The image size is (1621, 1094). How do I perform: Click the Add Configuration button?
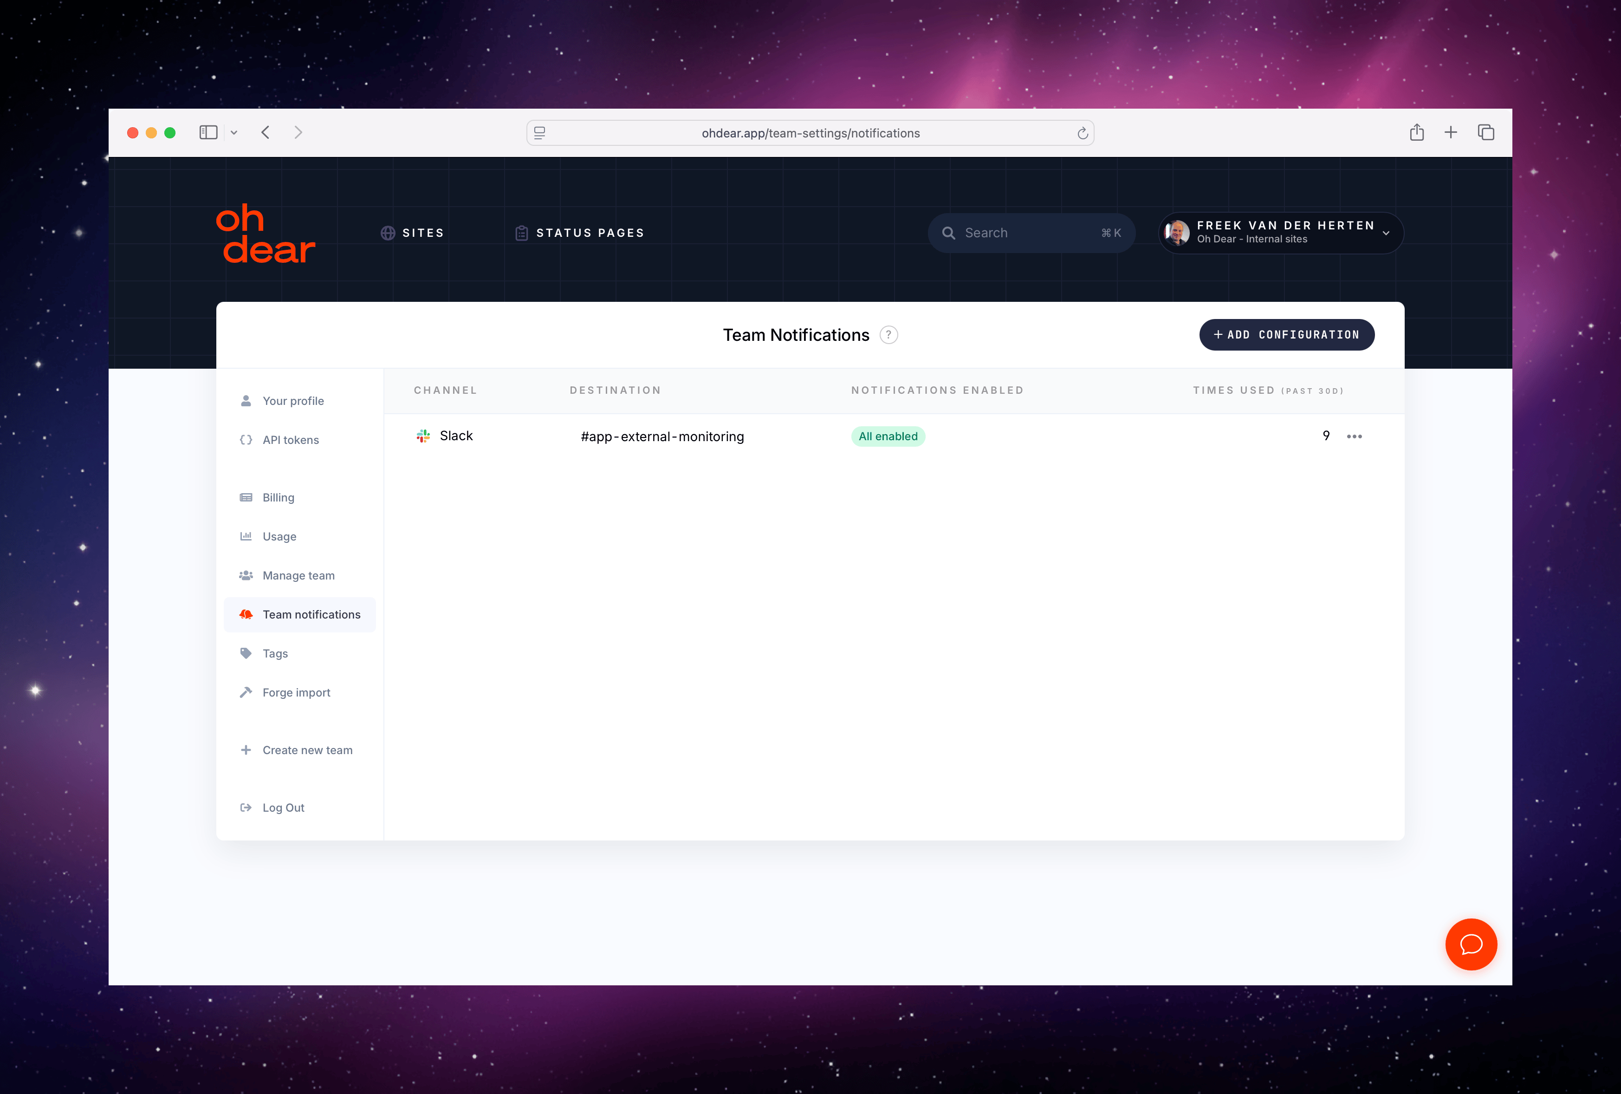1287,335
